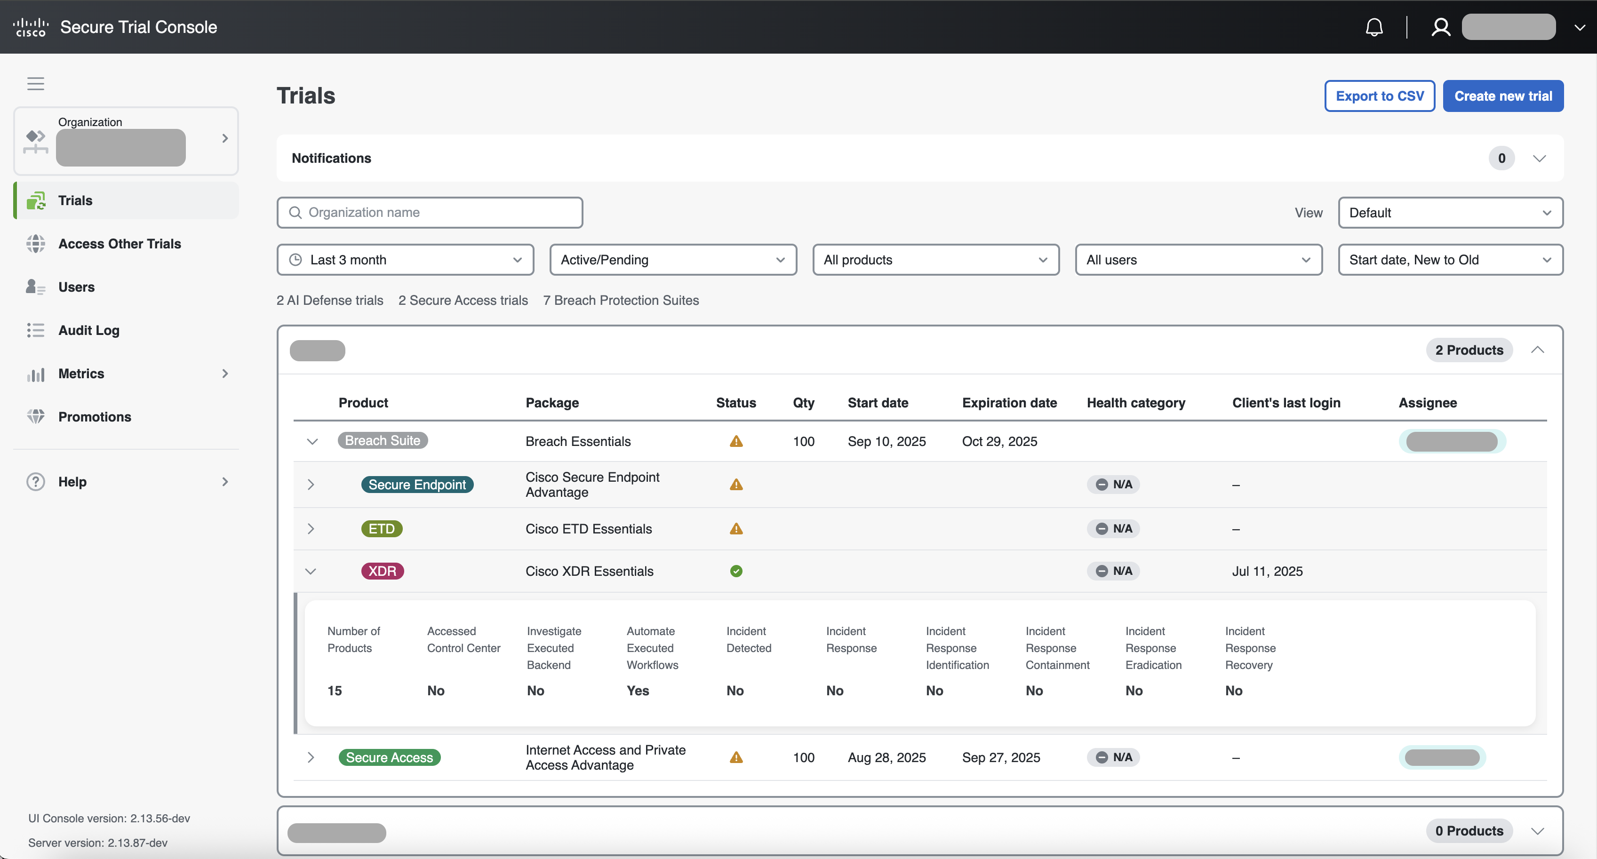
Task: Collapse the 2 Products organization card
Action: coord(1538,350)
